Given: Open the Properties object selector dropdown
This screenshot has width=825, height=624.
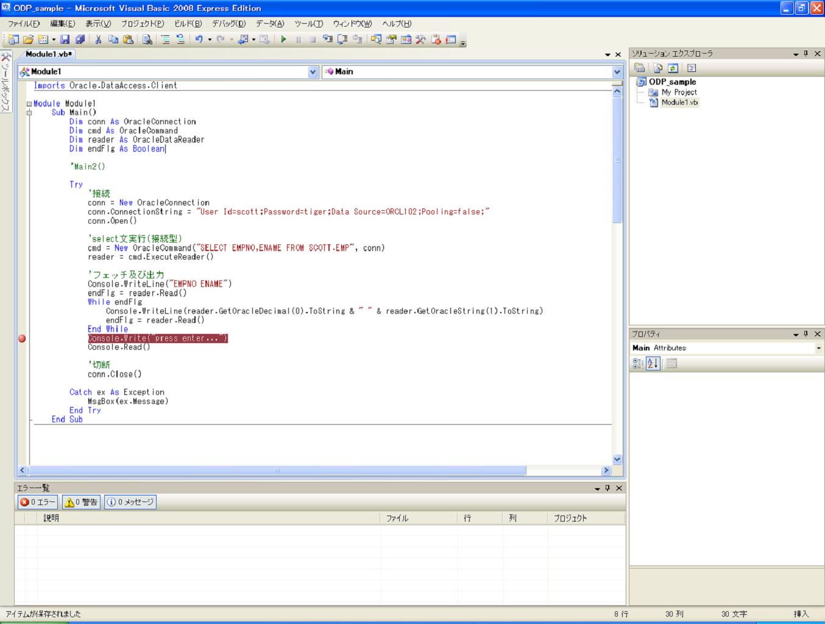Looking at the screenshot, I should 818,348.
